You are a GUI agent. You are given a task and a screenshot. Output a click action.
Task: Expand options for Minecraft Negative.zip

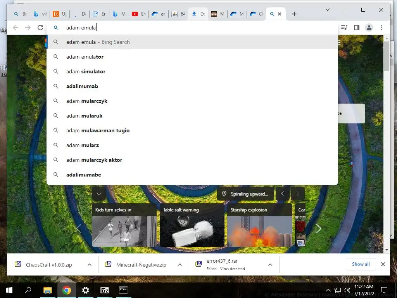click(180, 265)
